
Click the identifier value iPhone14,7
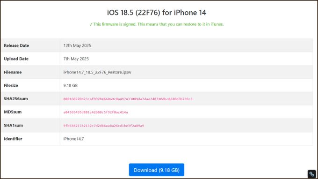[73, 139]
